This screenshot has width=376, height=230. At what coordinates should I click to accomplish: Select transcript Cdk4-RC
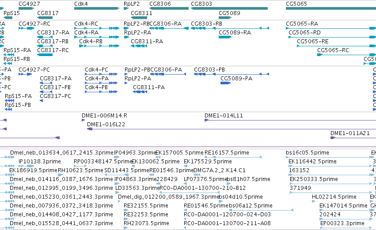pos(86,24)
